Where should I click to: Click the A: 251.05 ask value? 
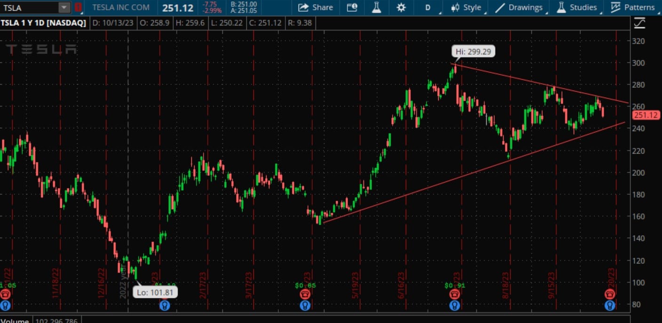244,11
